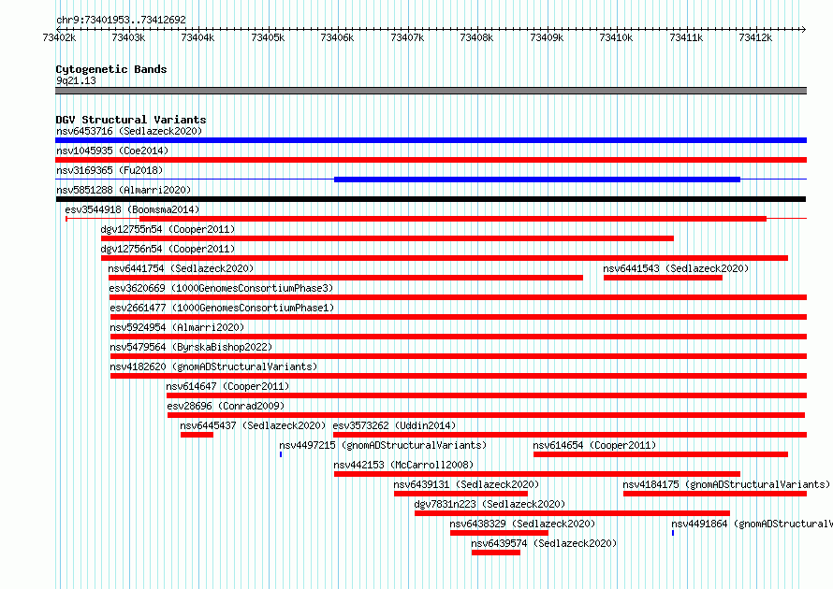Viewport: 833px width, 589px height.
Task: Open dgv12755n54 (Cooper2011) label
Action: (168, 229)
